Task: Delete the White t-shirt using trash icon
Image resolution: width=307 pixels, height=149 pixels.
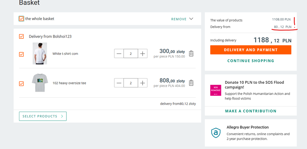Action: 191,54
